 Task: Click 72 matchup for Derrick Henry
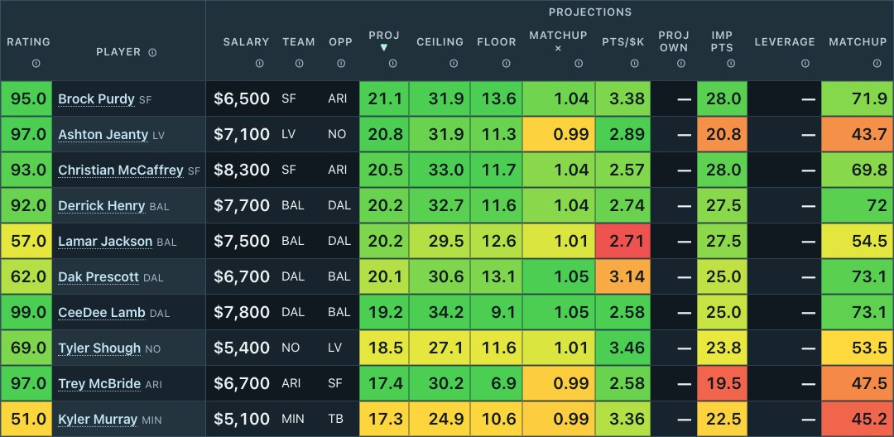click(858, 205)
